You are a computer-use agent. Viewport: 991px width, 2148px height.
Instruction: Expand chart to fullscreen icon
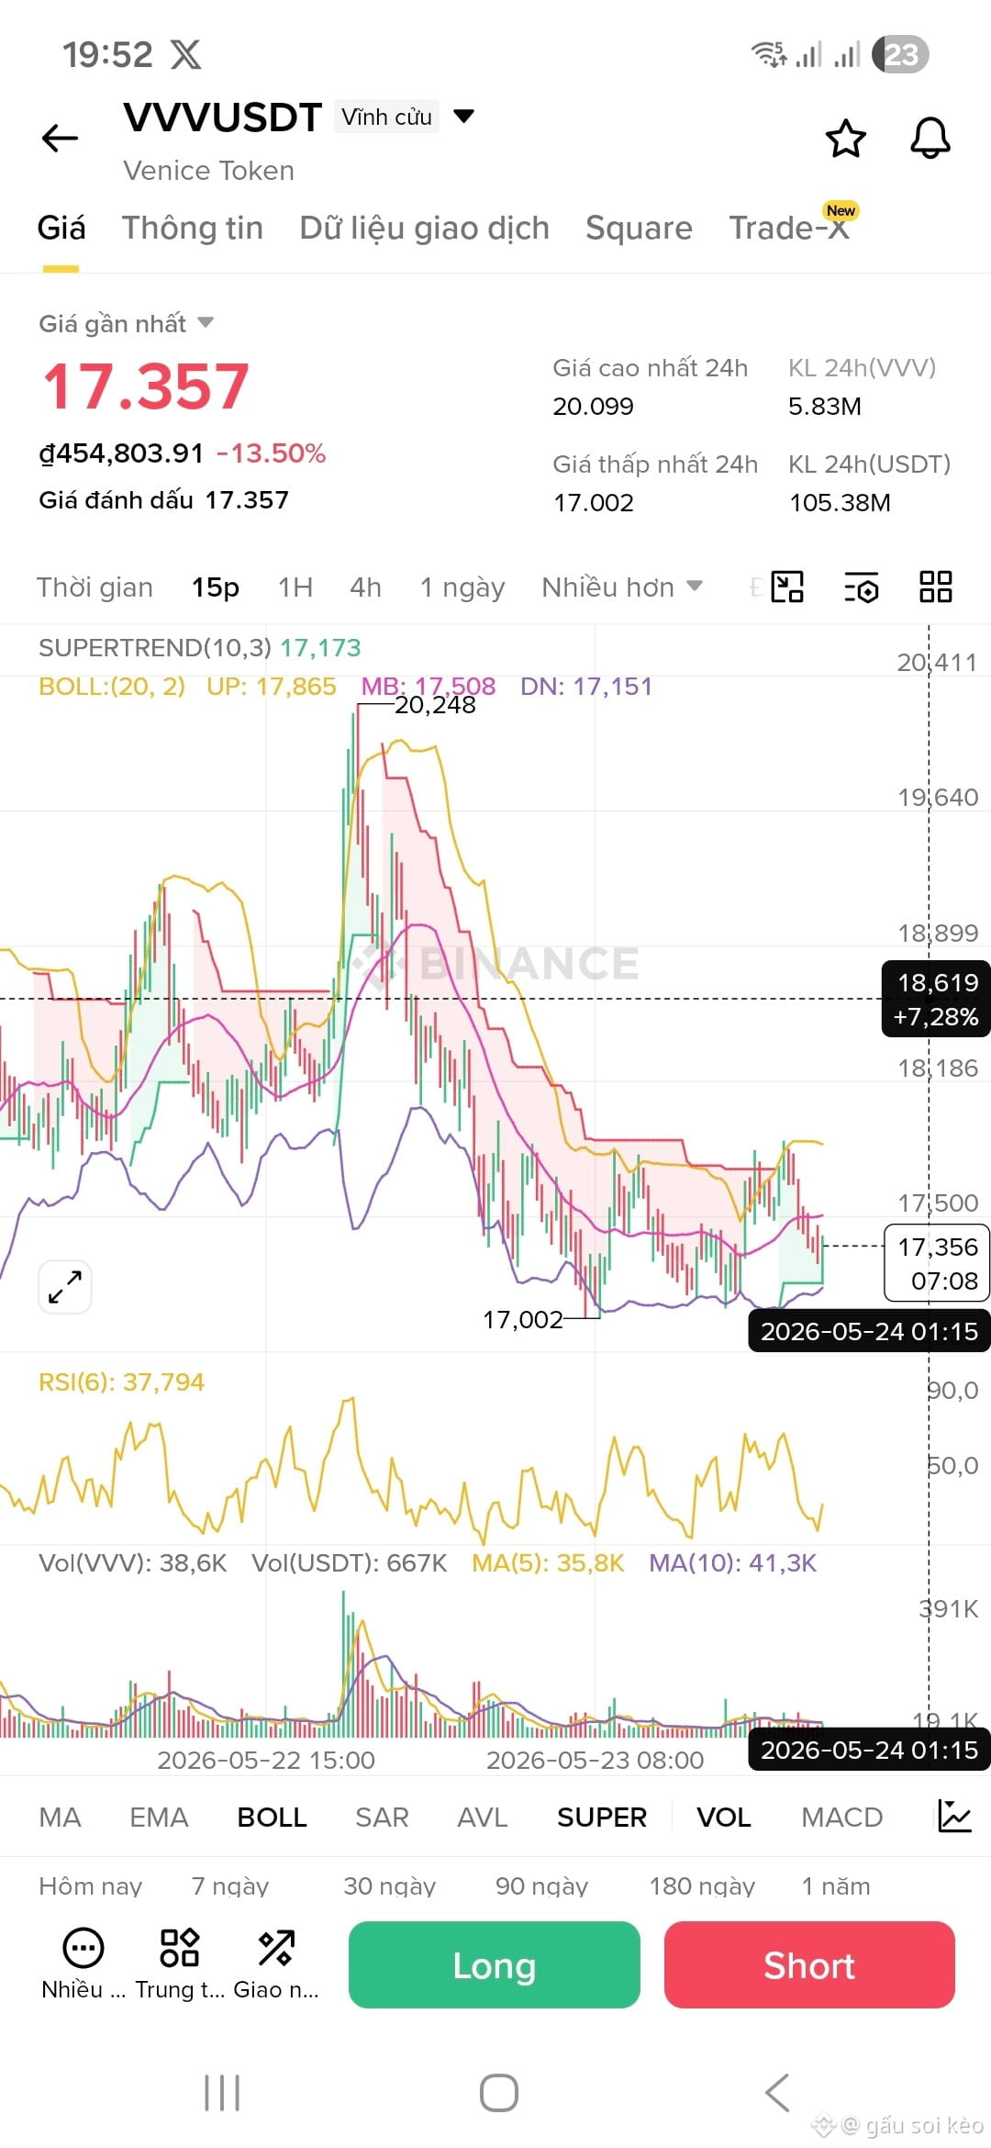[x=65, y=1287]
